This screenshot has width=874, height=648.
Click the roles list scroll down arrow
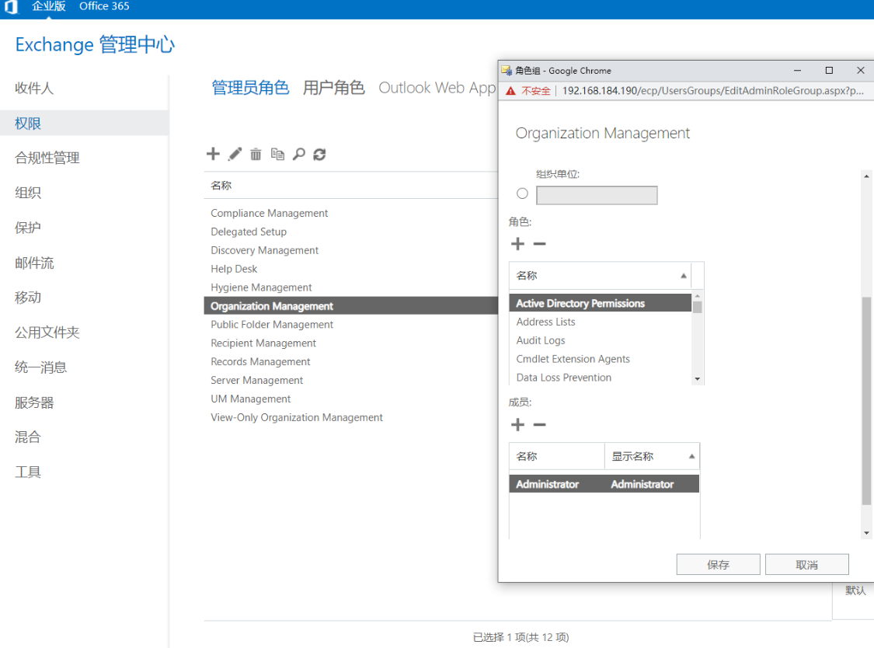[x=698, y=379]
